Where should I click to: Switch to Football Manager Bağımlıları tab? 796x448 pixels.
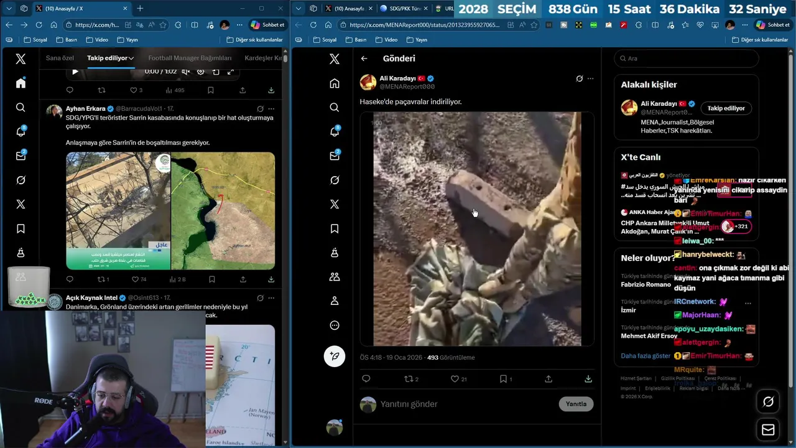(x=190, y=58)
